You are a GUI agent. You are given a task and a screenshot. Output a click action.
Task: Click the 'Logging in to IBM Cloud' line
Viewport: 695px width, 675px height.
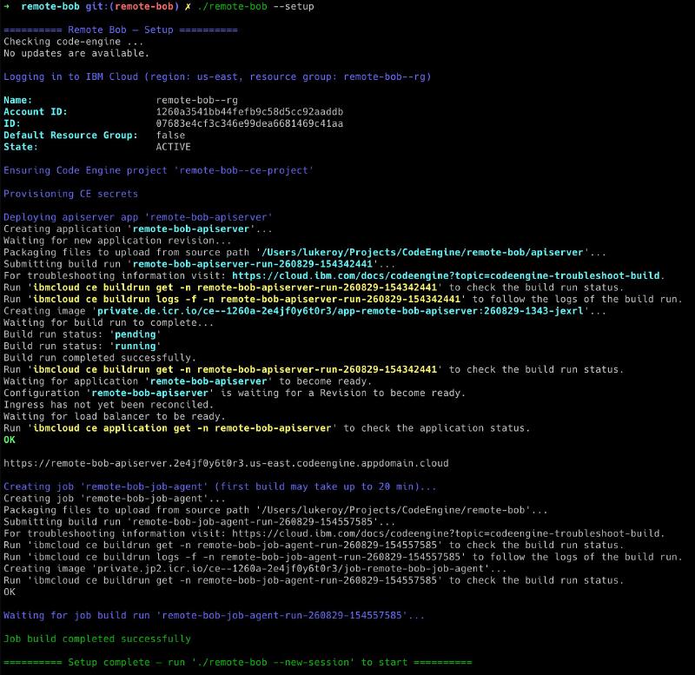217,76
